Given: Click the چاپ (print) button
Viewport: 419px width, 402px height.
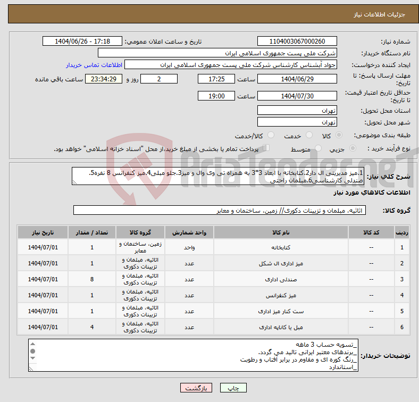Looking at the screenshot, I should pos(233,388).
